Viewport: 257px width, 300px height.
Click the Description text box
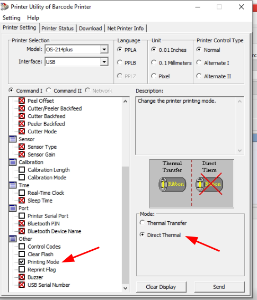(x=190, y=125)
